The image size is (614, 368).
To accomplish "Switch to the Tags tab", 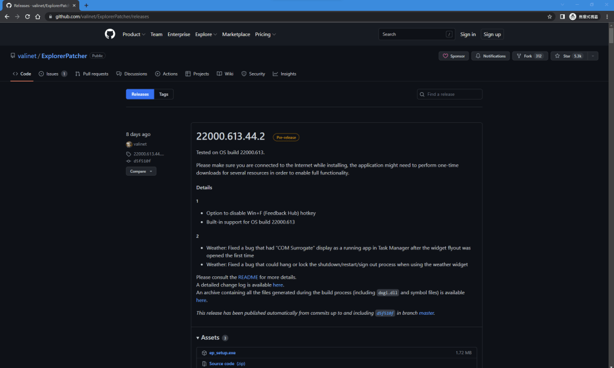I will click(x=163, y=94).
